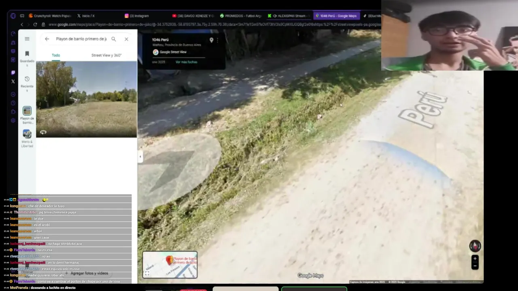Open the minimap with the red pin
Viewport: 518px width, 291px height.
coord(170,264)
